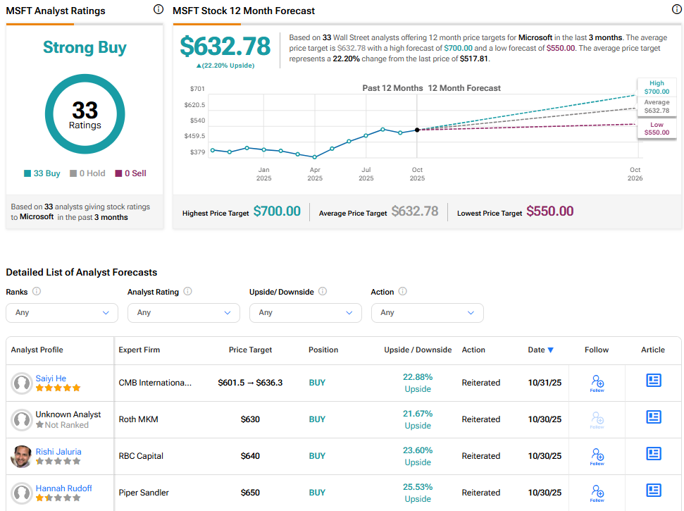Click info icon beside 12 Month Forecast
Viewport: 684px width, 511px height.
tap(677, 10)
